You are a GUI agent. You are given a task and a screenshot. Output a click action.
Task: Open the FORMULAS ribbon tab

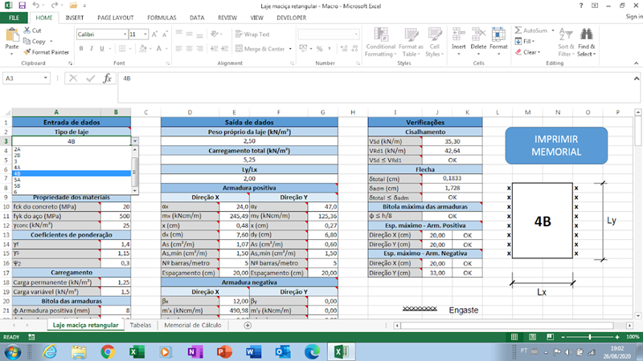(162, 18)
